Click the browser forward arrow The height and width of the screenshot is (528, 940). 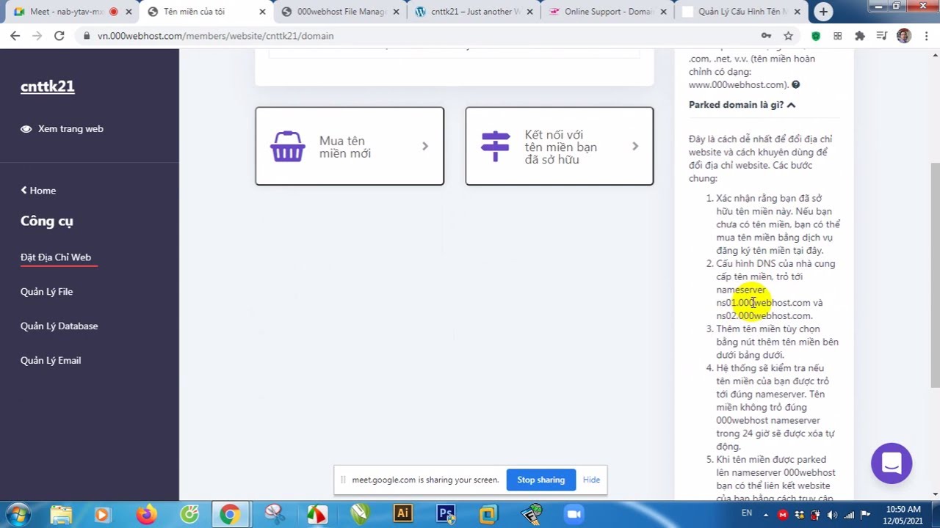(37, 35)
